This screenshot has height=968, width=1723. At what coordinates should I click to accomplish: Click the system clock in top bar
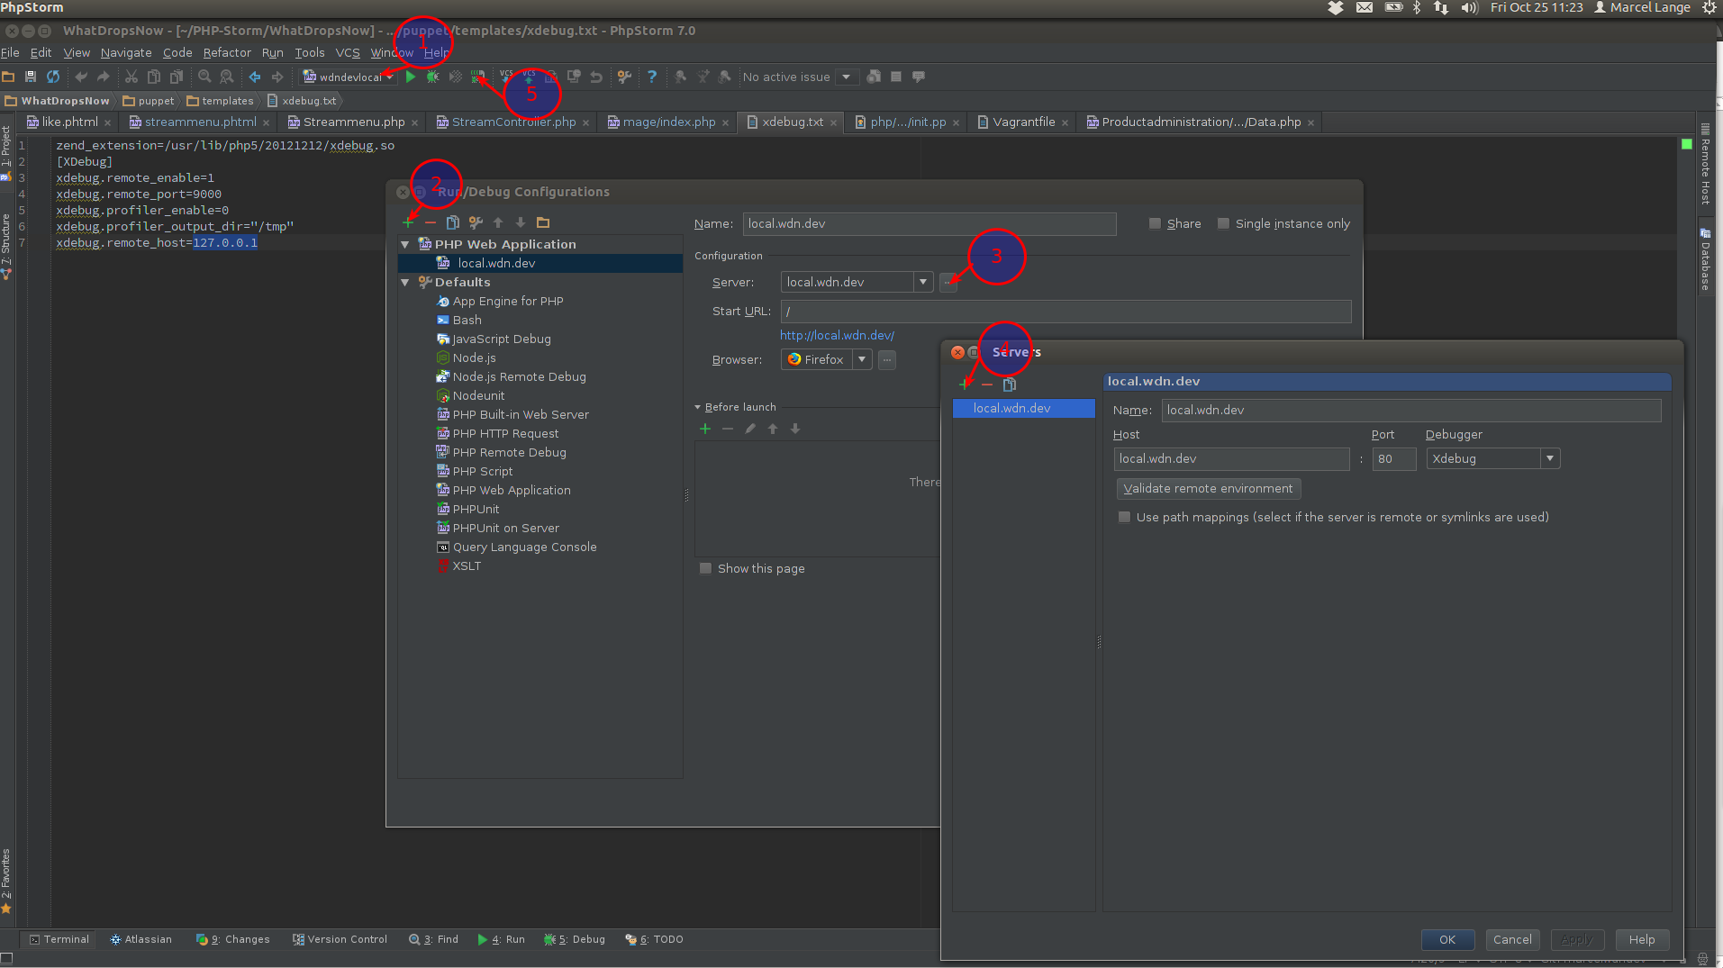coord(1537,7)
